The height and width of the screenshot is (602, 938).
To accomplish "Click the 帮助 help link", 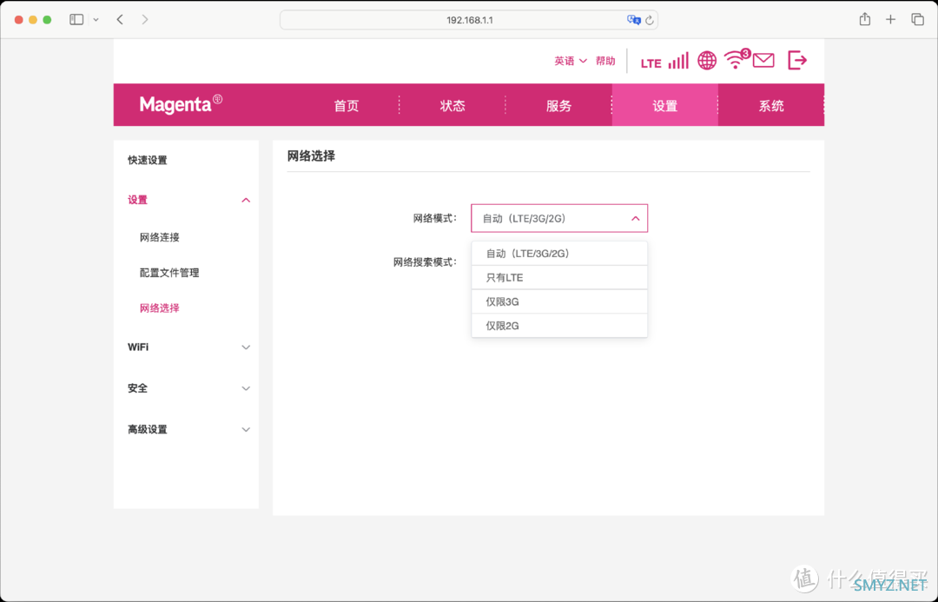I will (605, 61).
